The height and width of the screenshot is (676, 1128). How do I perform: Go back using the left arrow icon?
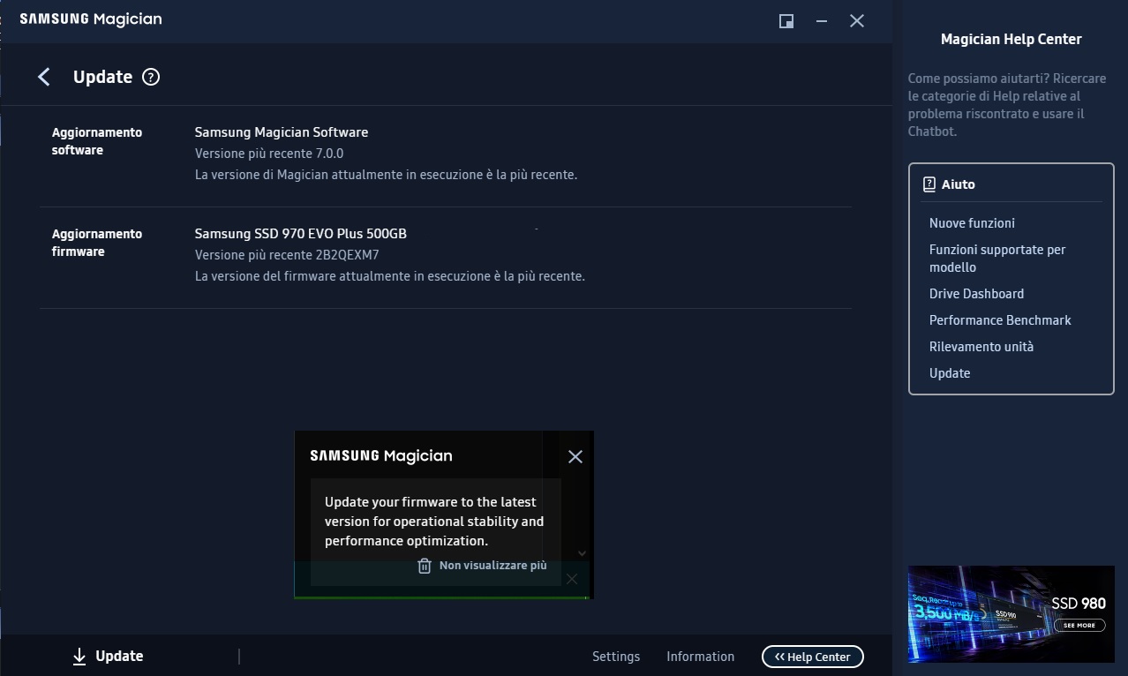click(44, 77)
